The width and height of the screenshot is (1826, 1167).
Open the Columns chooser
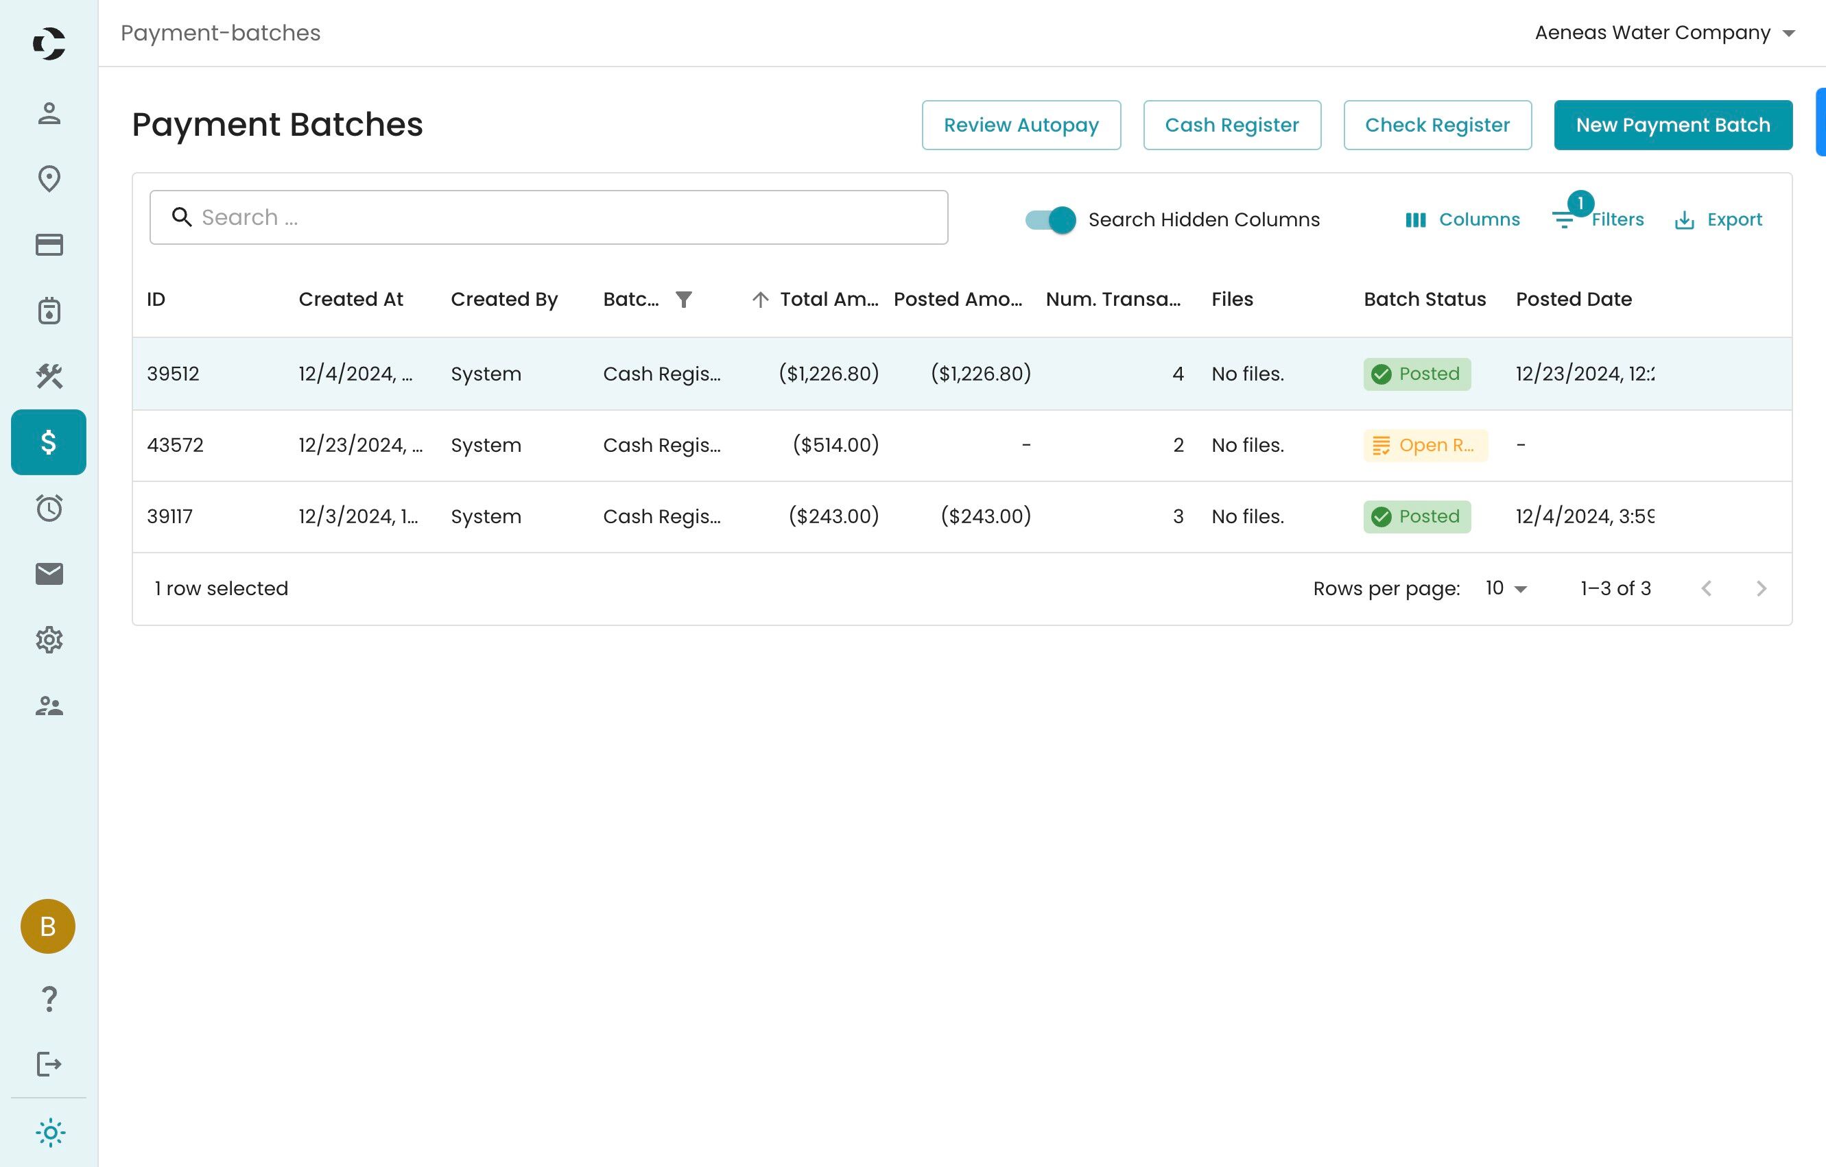tap(1462, 220)
